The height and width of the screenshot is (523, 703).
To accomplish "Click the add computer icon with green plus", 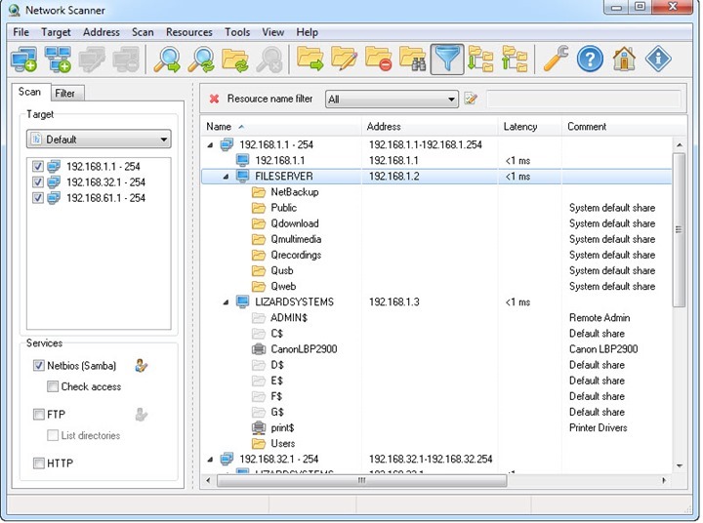I will point(24,60).
